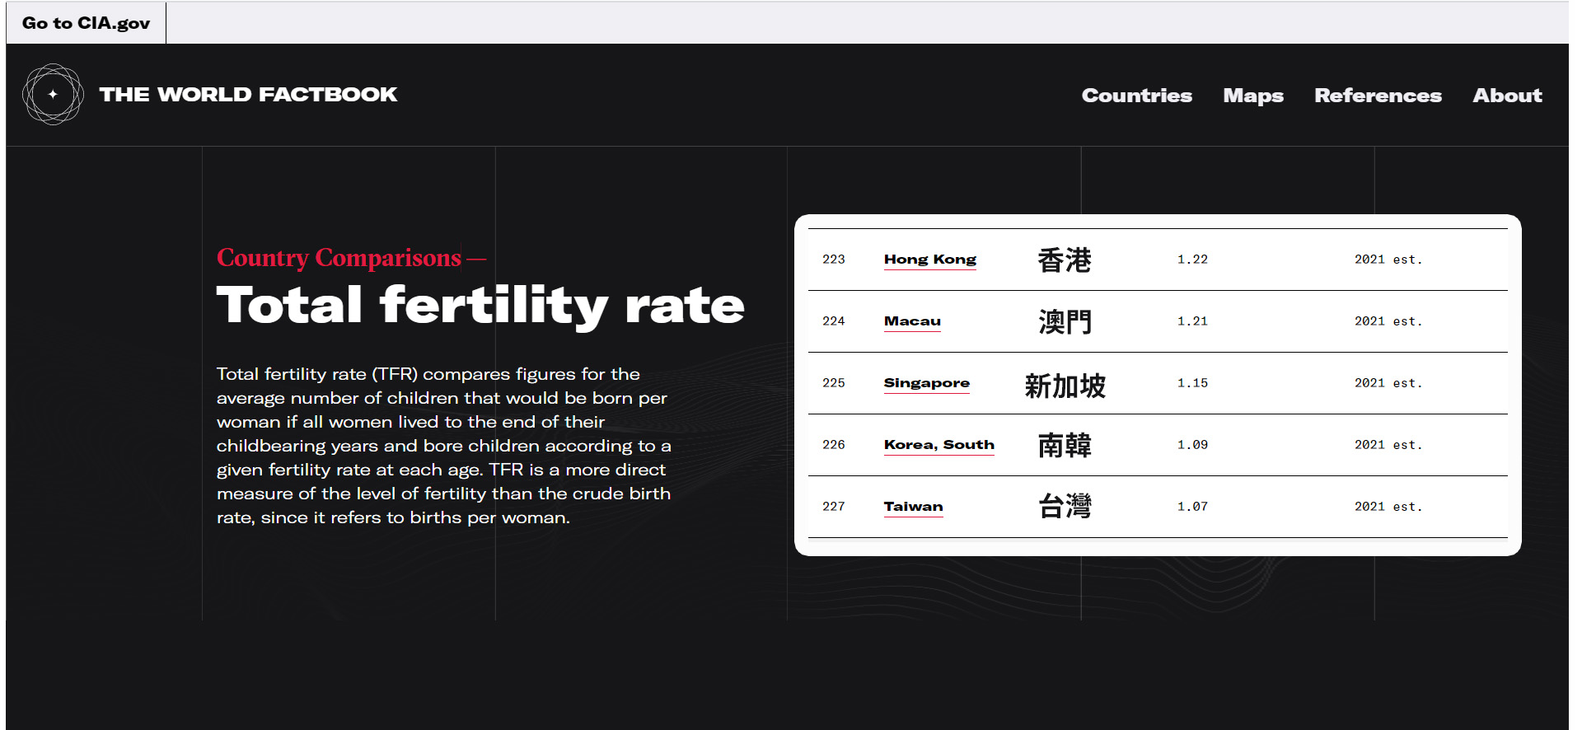Open the Macau country link

point(912,321)
